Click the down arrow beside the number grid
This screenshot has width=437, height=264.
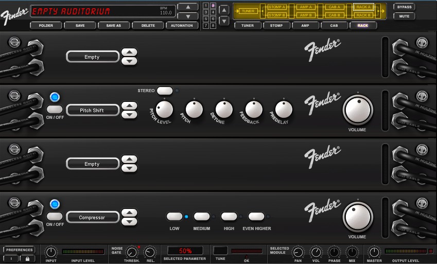point(224,21)
